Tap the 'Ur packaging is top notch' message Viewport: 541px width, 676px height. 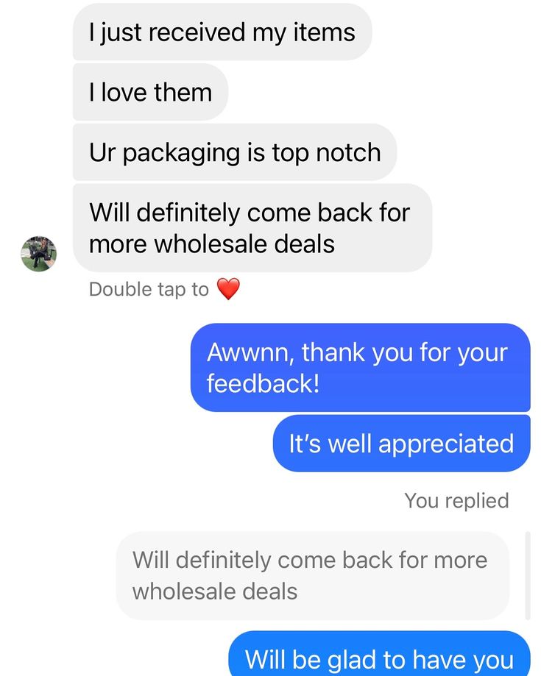tap(235, 152)
